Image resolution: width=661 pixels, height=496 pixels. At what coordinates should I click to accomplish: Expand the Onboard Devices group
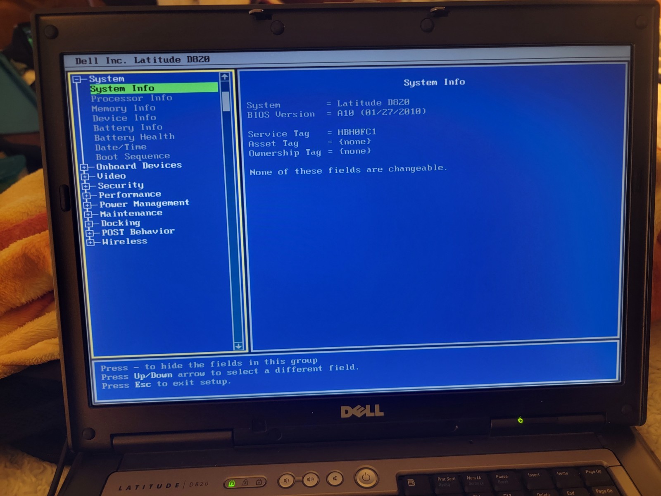(x=84, y=167)
